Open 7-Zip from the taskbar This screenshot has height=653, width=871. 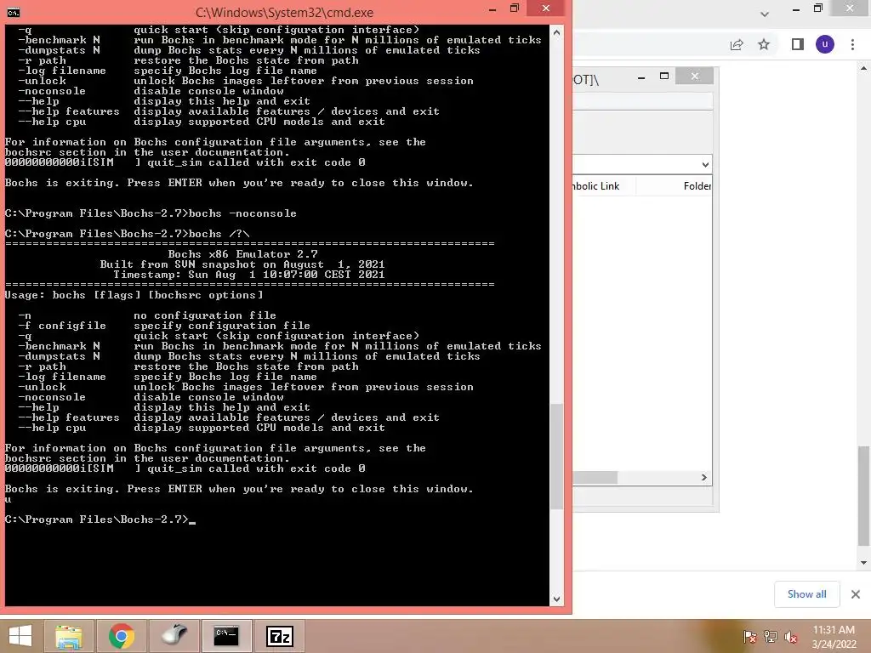click(279, 636)
